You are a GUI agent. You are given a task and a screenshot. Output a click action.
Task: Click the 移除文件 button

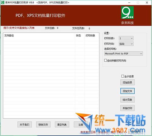pyautogui.click(x=43, y=124)
